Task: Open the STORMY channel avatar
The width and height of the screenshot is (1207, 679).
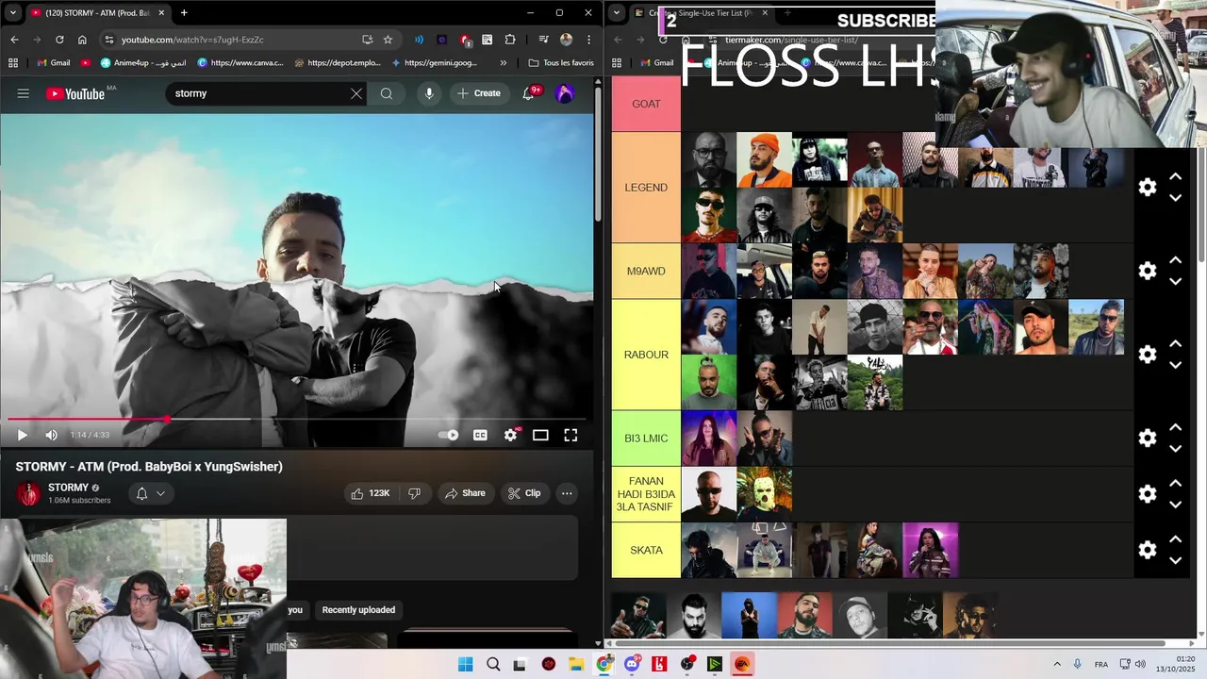Action: (x=29, y=493)
